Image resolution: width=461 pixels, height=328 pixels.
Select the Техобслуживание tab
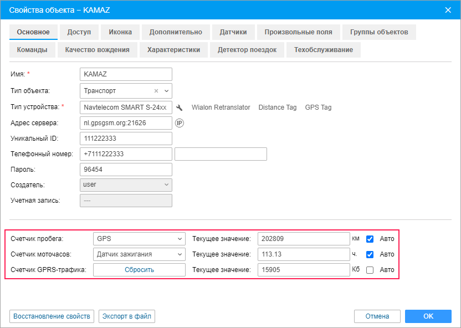324,50
